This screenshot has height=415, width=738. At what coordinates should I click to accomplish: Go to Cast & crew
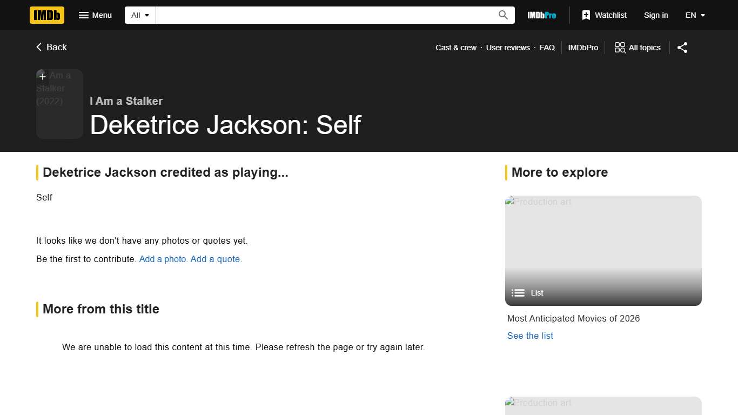(x=455, y=48)
